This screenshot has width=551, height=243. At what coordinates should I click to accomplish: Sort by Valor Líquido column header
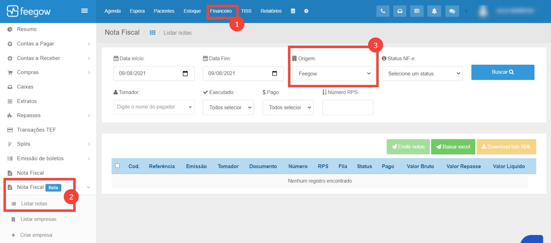509,166
